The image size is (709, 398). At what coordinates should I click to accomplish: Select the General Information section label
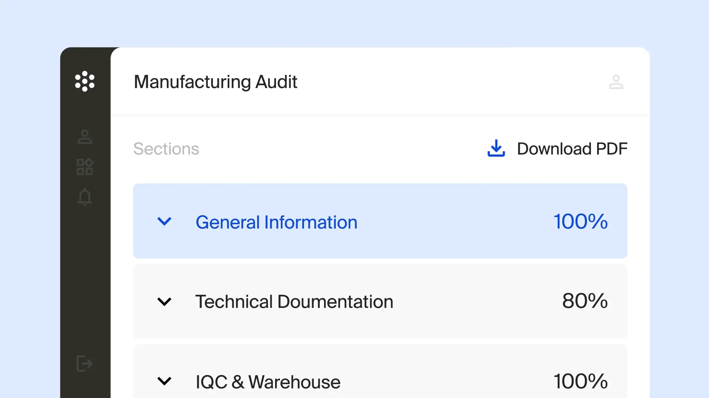coord(276,222)
